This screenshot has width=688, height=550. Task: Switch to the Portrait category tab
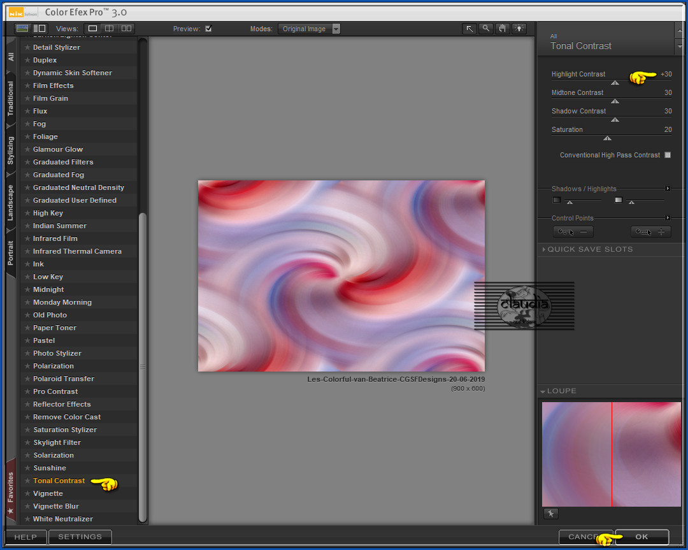coord(11,253)
